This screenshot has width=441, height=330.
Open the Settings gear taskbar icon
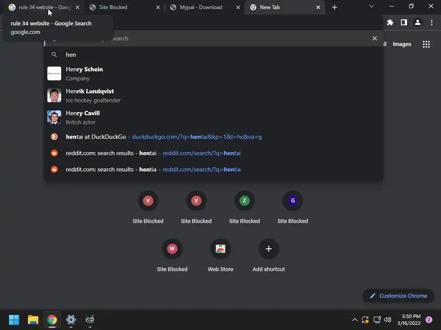(71, 320)
